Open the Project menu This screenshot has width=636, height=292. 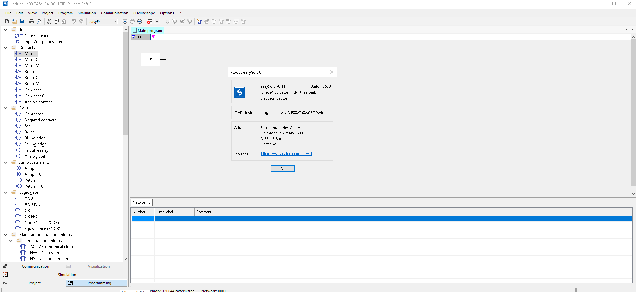(47, 13)
